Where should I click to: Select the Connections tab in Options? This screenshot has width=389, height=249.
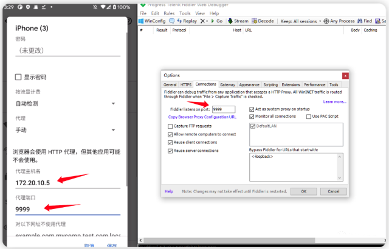pos(205,84)
